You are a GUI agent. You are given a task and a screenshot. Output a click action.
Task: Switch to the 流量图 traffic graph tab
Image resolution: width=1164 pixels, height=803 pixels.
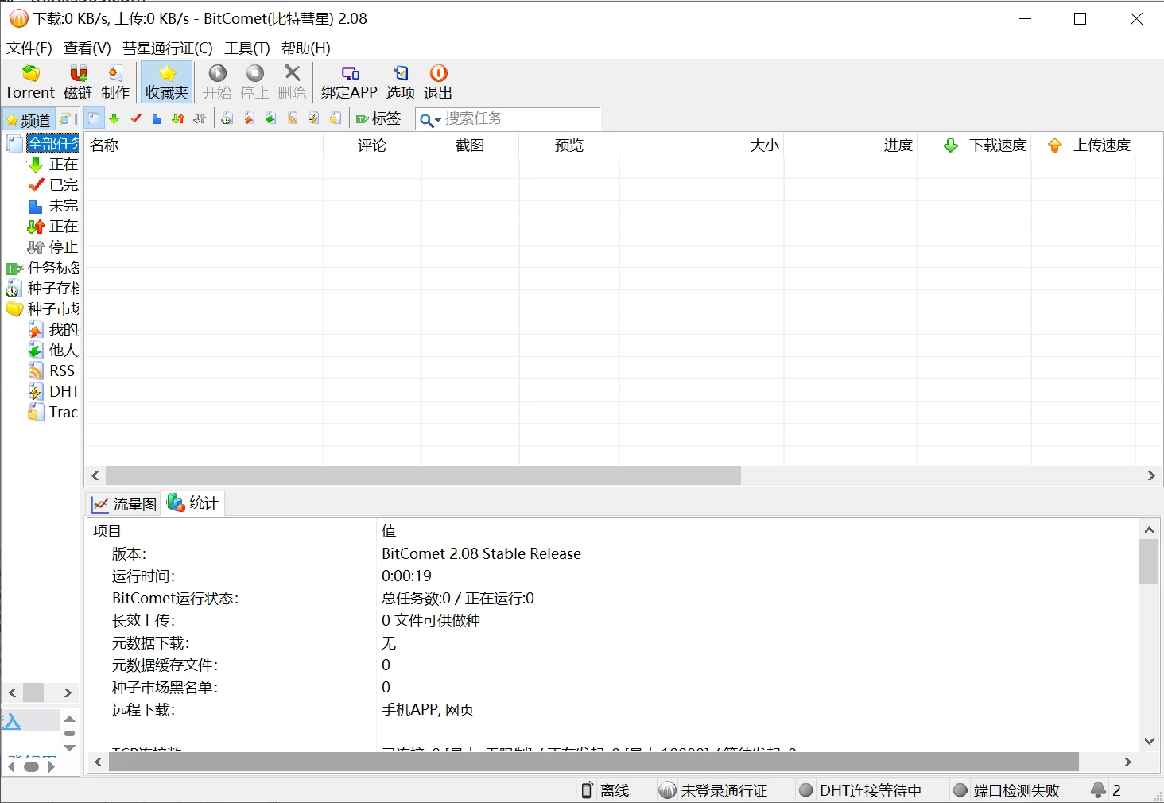pyautogui.click(x=124, y=504)
